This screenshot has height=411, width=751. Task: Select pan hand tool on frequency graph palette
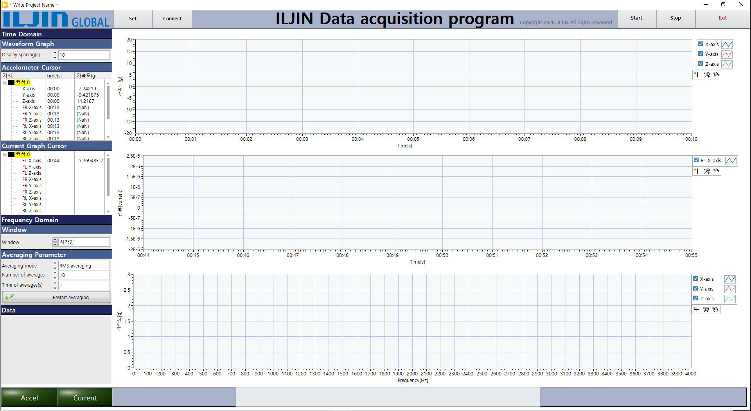coord(715,309)
